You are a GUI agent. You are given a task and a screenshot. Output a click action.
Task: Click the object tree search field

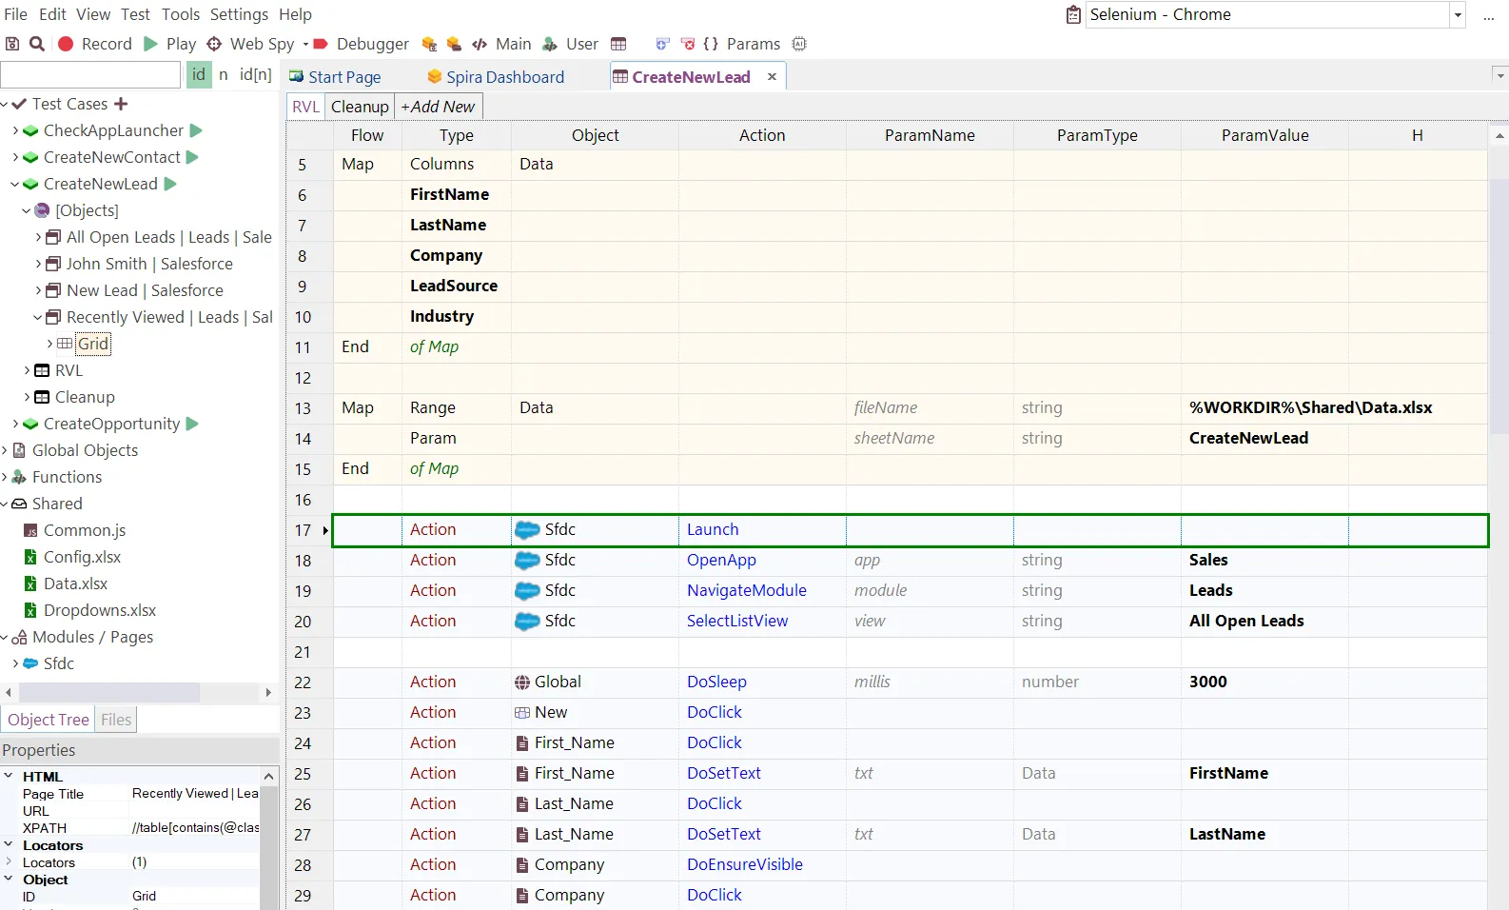point(90,74)
